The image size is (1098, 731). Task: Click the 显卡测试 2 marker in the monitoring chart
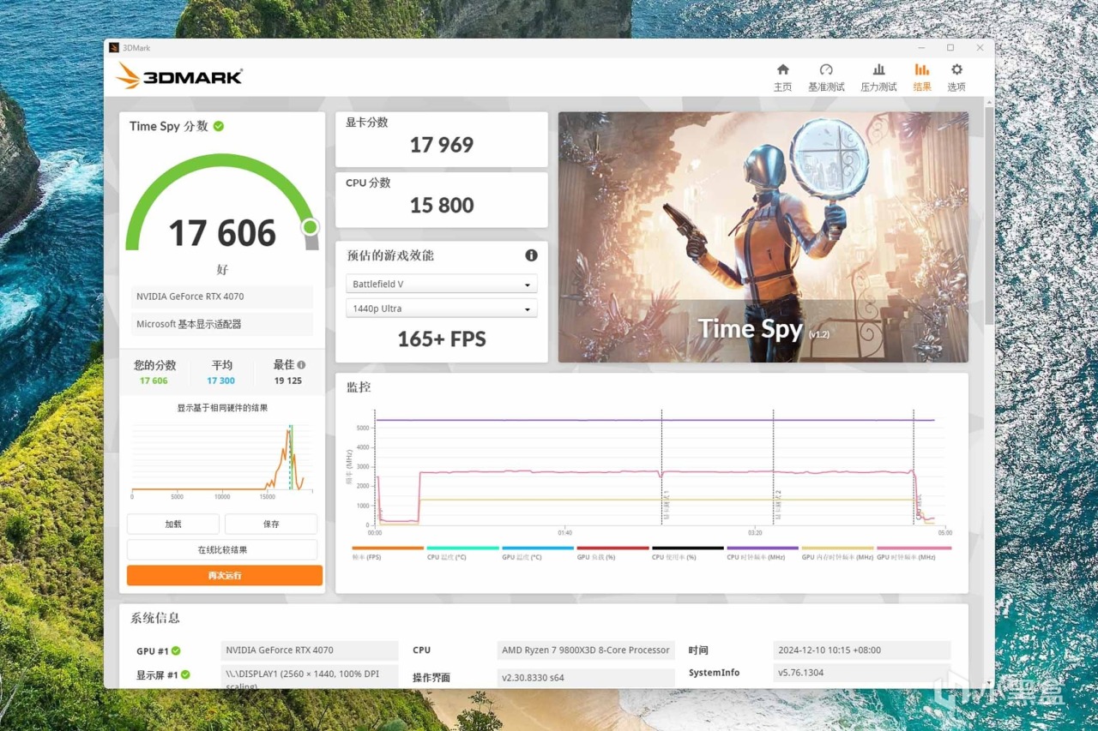pos(778,505)
